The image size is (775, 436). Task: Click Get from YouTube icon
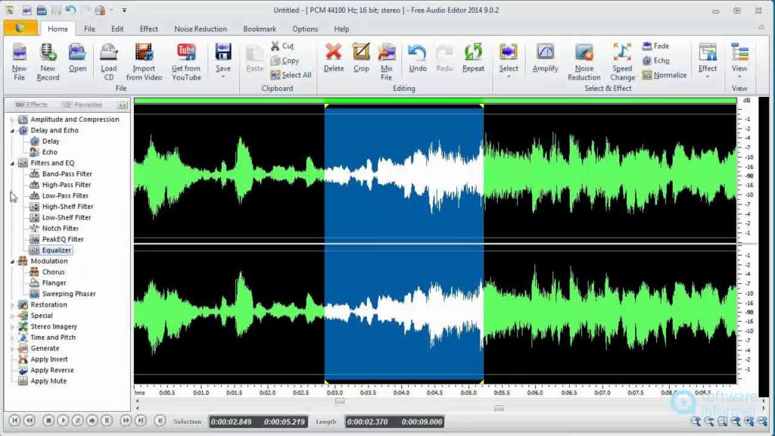[185, 53]
